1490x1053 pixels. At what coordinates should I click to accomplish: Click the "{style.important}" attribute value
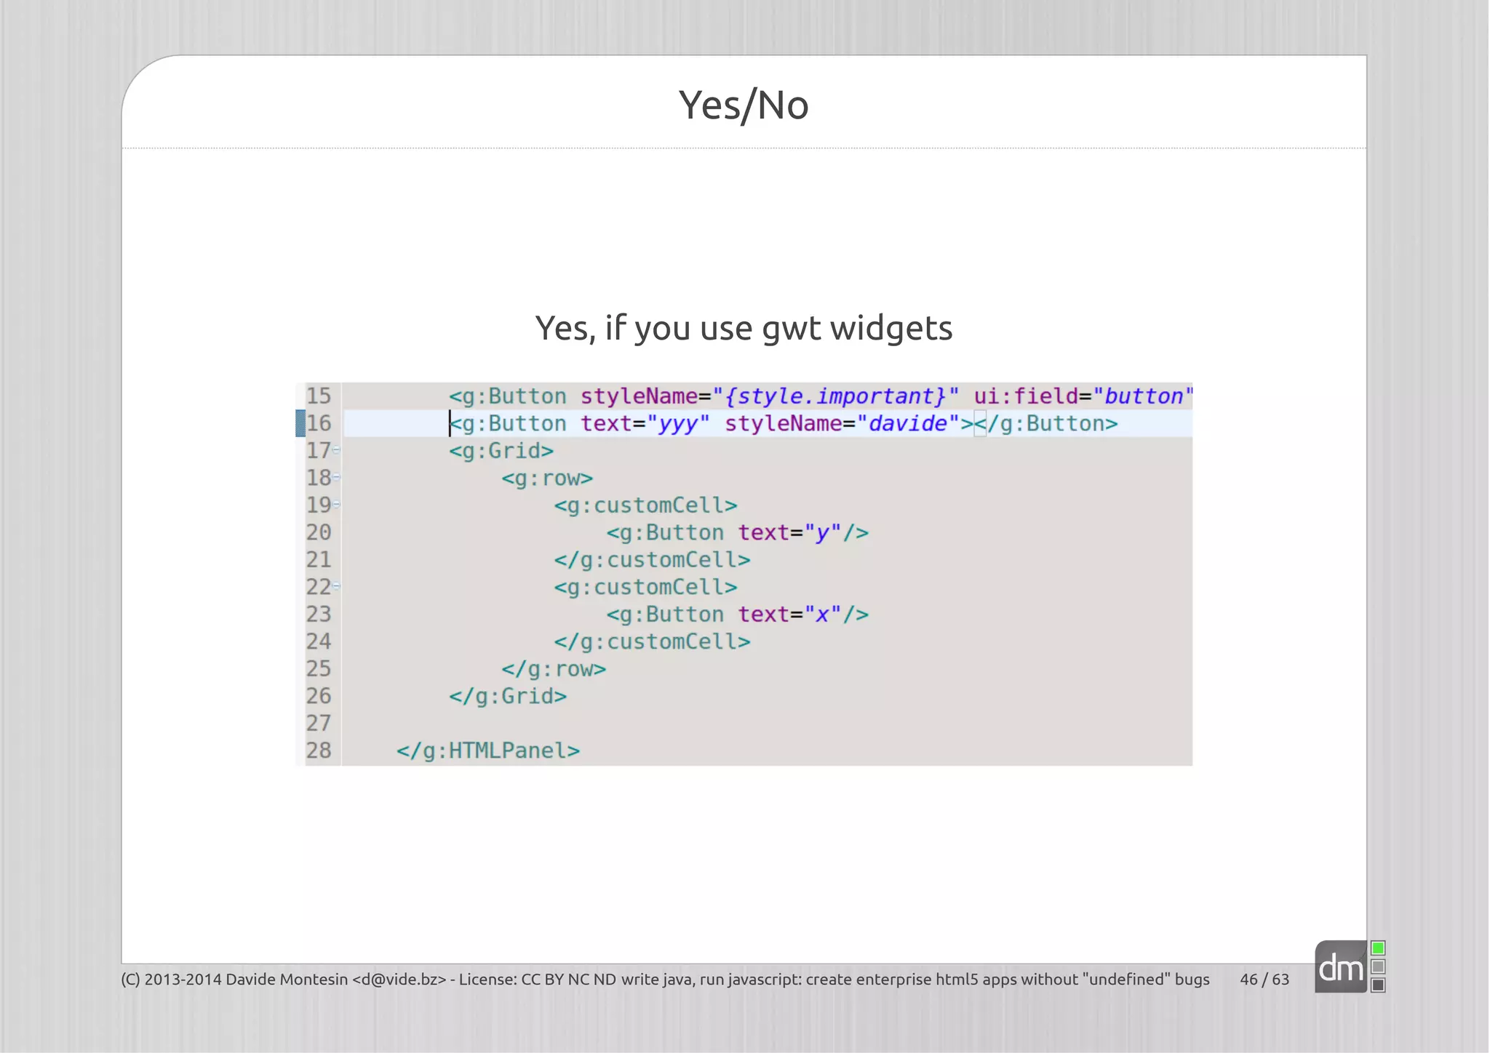pyautogui.click(x=835, y=396)
